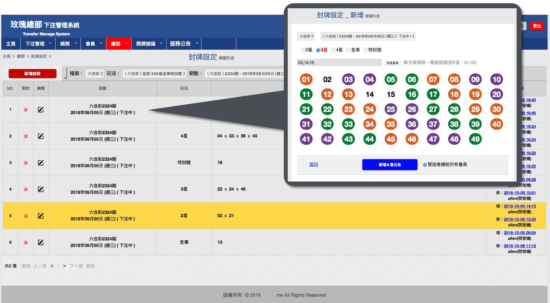Delete the row 5 entry with red X
Image resolution: width=550 pixels, height=303 pixels.
(26, 216)
